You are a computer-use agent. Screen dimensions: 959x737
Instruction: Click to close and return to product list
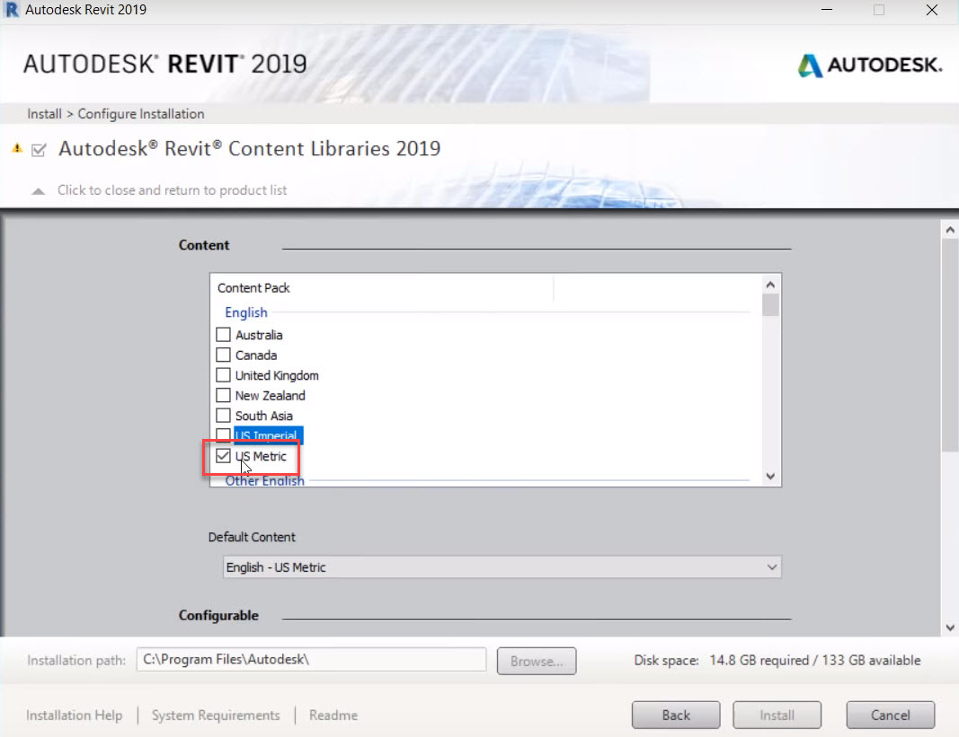point(172,190)
